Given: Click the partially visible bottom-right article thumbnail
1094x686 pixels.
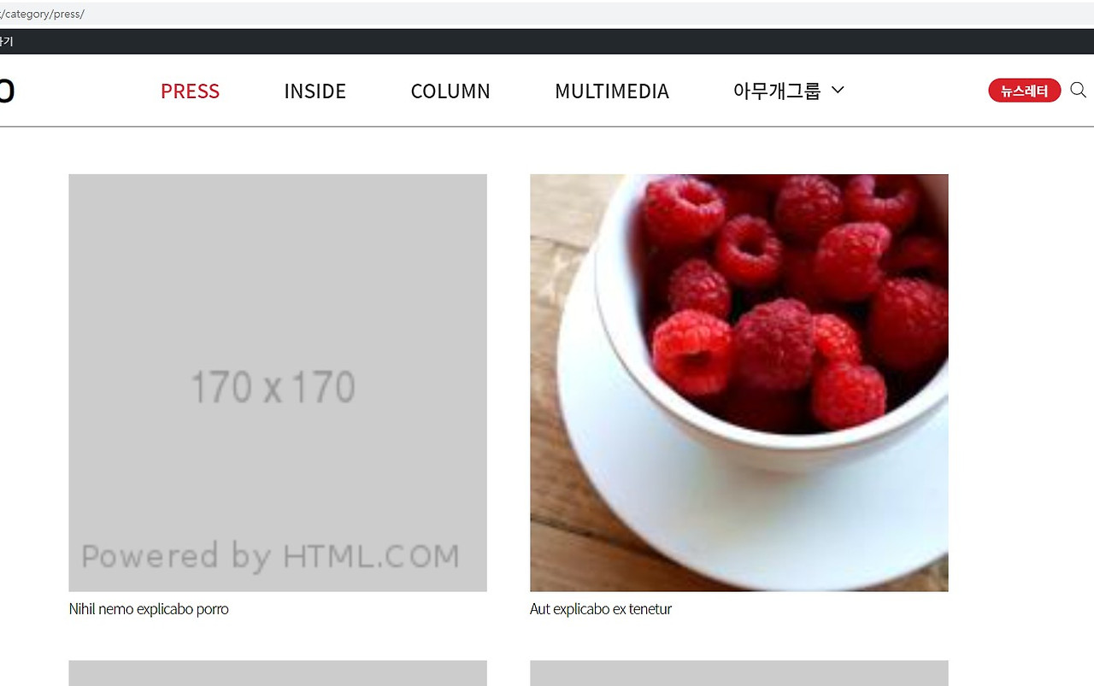Looking at the screenshot, I should tap(739, 673).
